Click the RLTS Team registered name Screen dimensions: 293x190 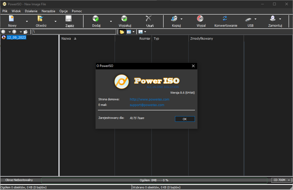coord(137,118)
